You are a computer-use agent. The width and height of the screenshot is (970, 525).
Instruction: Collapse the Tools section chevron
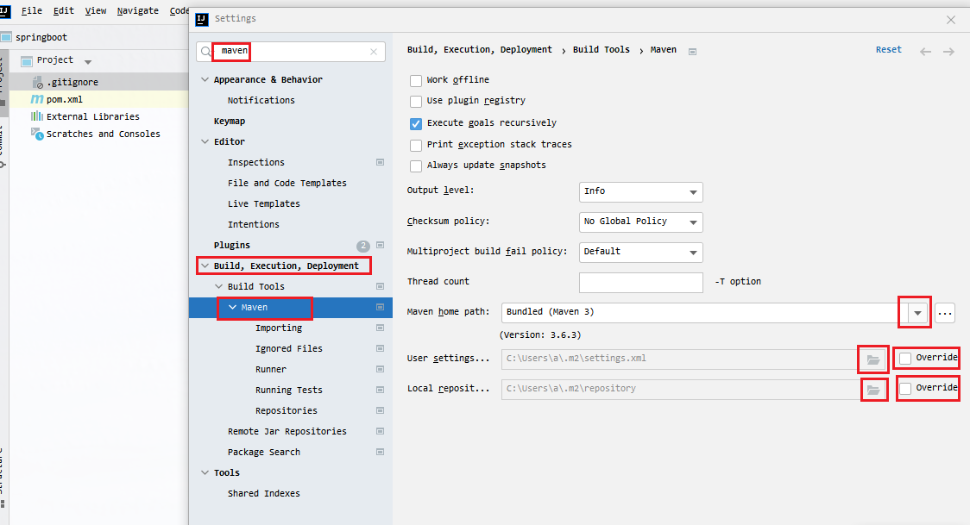pyautogui.click(x=205, y=472)
